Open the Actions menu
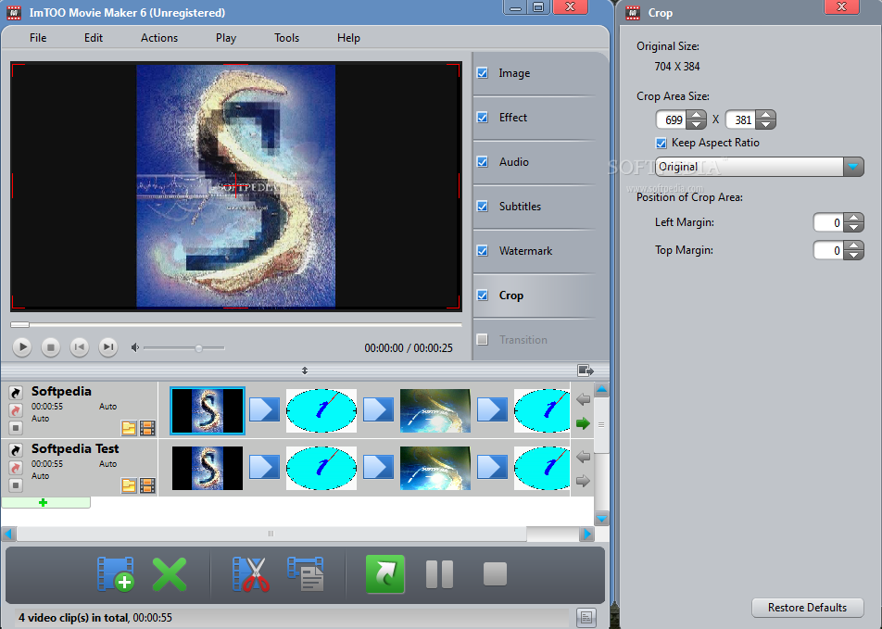Viewport: 882px width, 629px height. click(159, 38)
